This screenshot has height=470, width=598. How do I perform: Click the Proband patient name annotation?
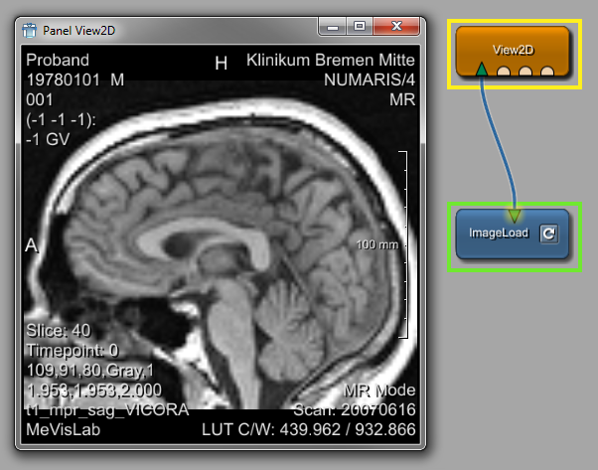(x=58, y=61)
